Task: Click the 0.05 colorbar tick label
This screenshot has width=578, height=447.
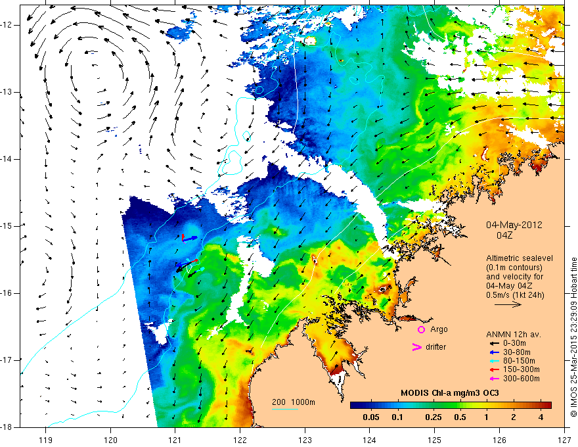Action: 371,417
